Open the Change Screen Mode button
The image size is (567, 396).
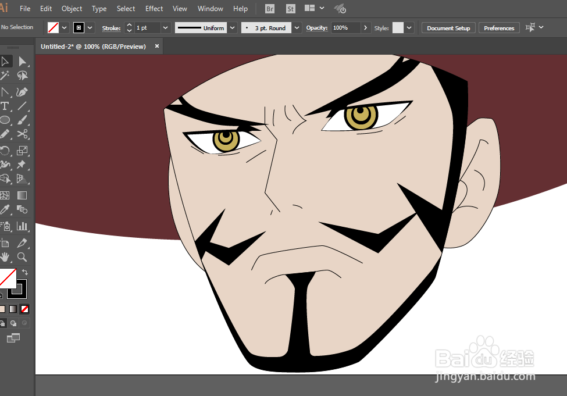tap(13, 338)
